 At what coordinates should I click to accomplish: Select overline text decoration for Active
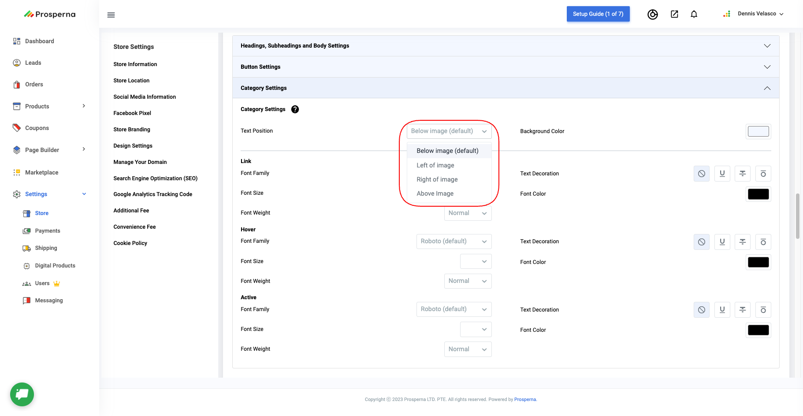coord(763,310)
